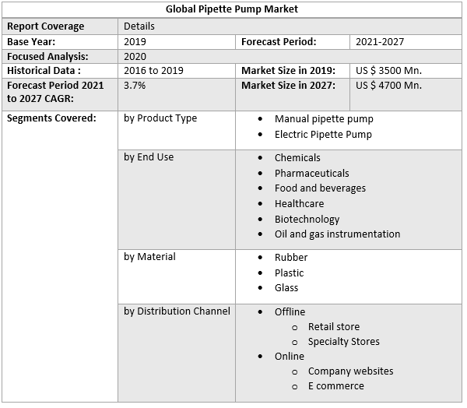Click the Focused Analysis value 2020
This screenshot has width=467, height=408.
click(x=135, y=57)
